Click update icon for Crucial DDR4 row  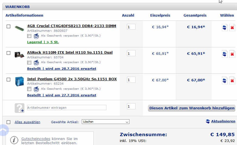(x=225, y=28)
